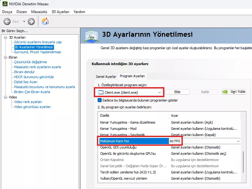Collapse the Video tree node
The image size is (252, 189).
(x=6, y=97)
